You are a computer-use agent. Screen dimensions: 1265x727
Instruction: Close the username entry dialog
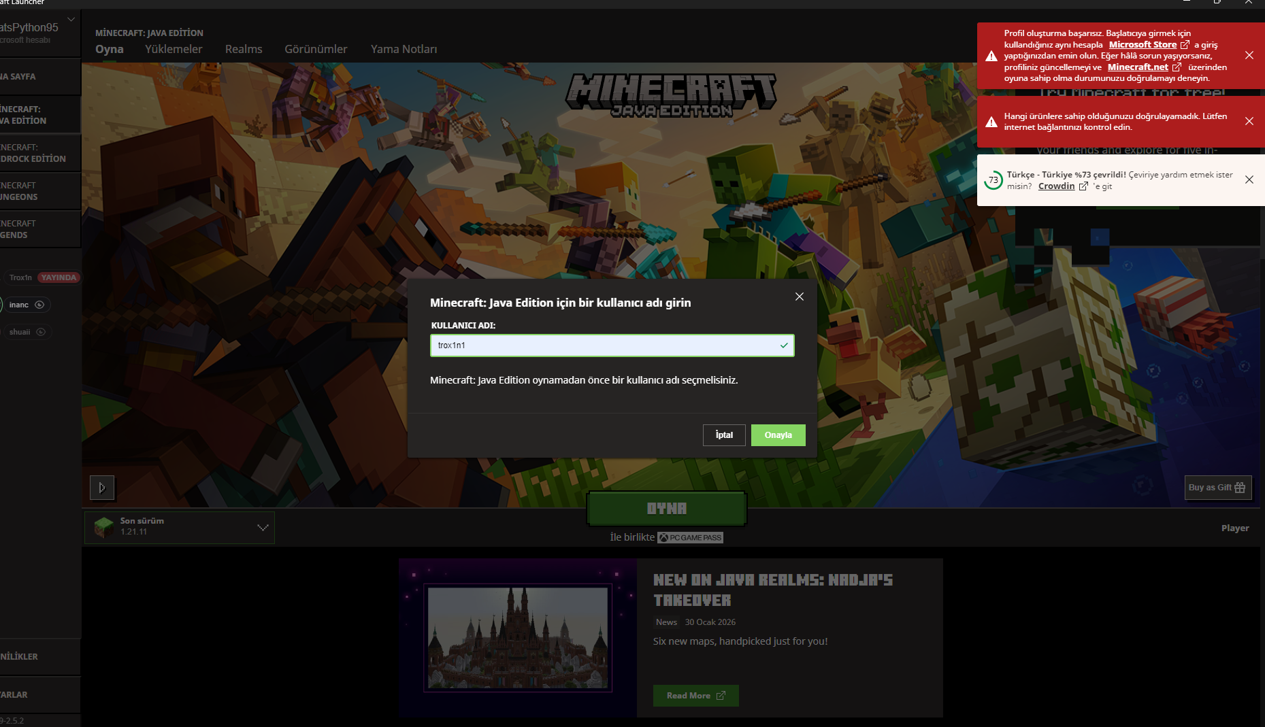pos(800,297)
